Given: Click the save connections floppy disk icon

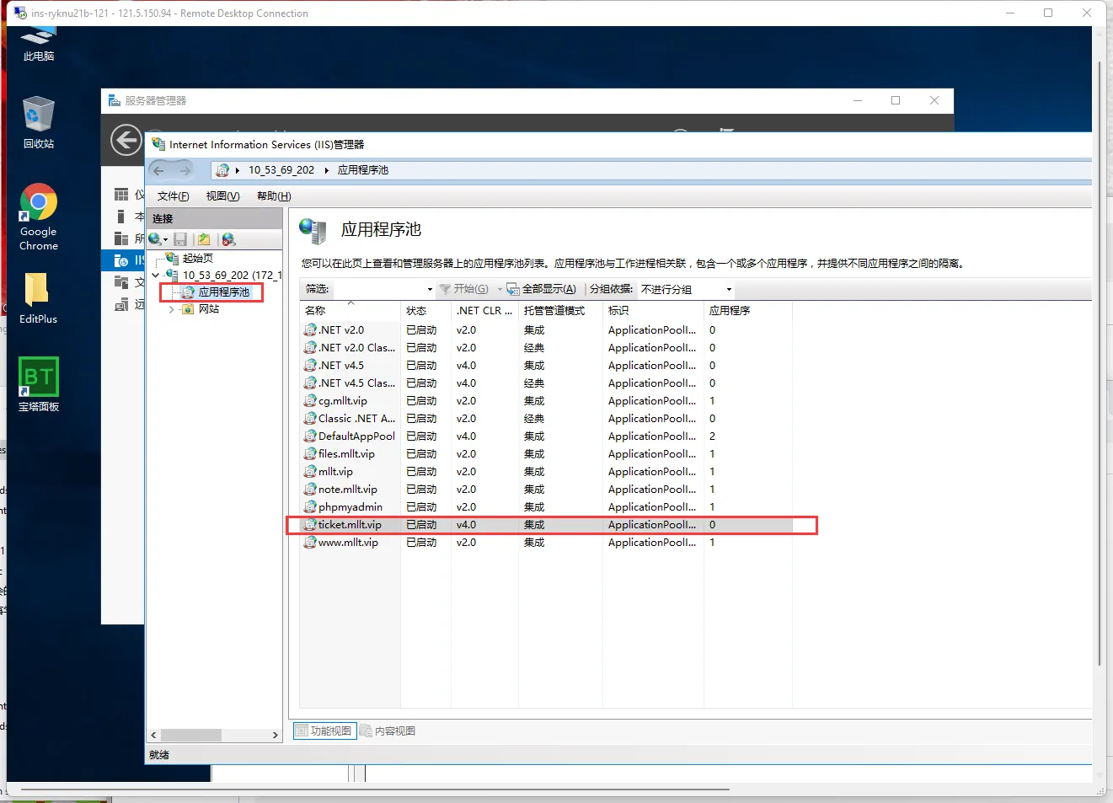Looking at the screenshot, I should pyautogui.click(x=180, y=239).
